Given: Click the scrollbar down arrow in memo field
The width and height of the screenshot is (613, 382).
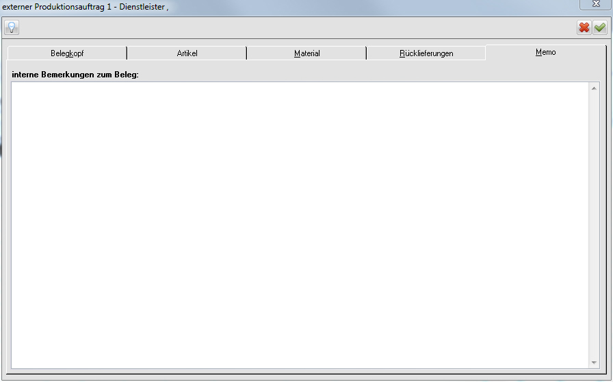Looking at the screenshot, I should [x=594, y=363].
